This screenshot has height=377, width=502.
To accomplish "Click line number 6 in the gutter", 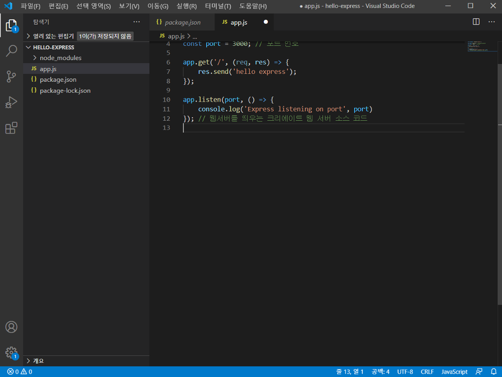I will (168, 62).
